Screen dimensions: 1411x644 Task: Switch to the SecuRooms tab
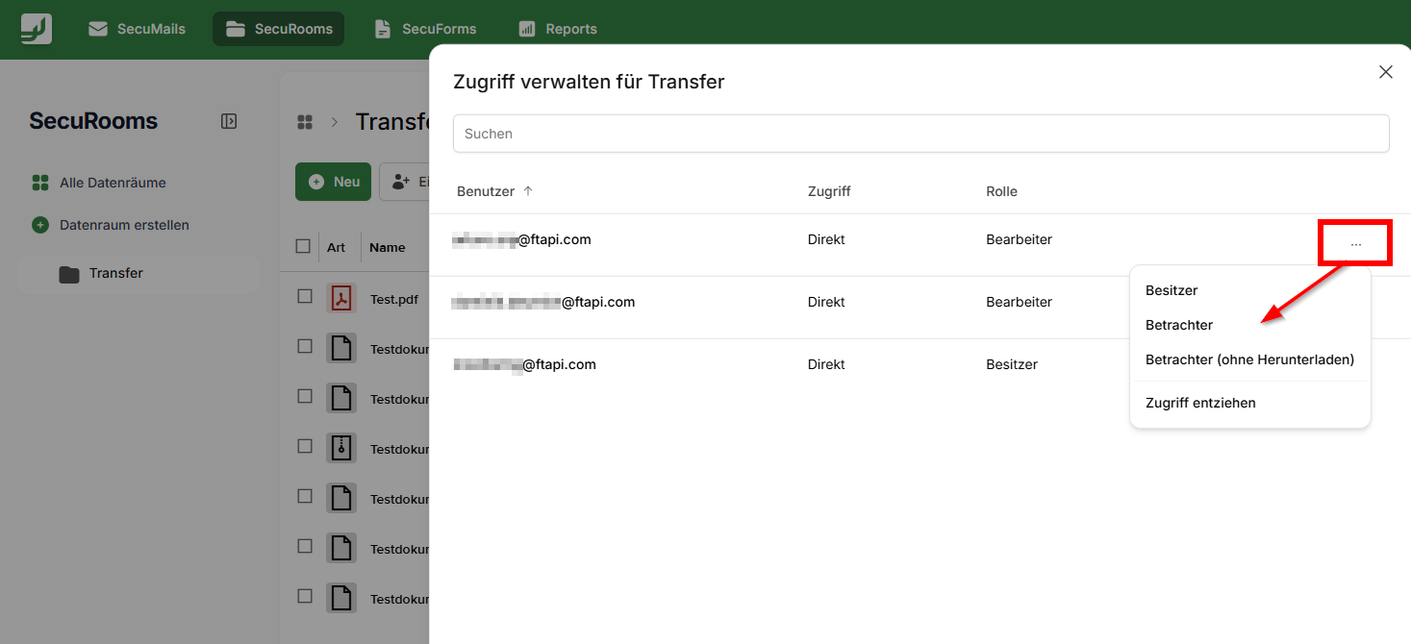[279, 29]
